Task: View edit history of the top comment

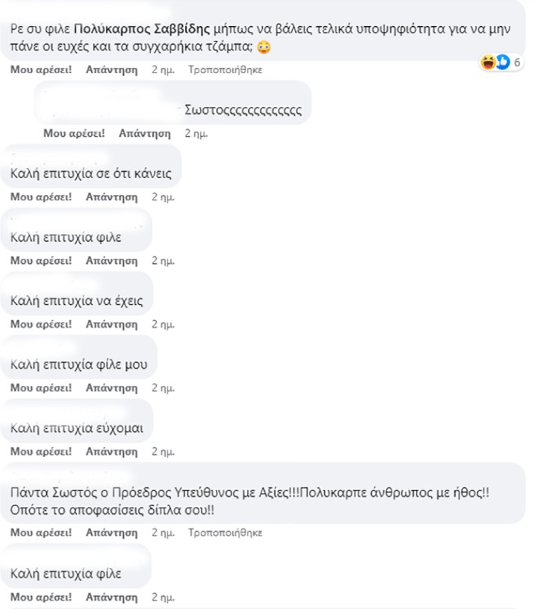Action: 225,70
